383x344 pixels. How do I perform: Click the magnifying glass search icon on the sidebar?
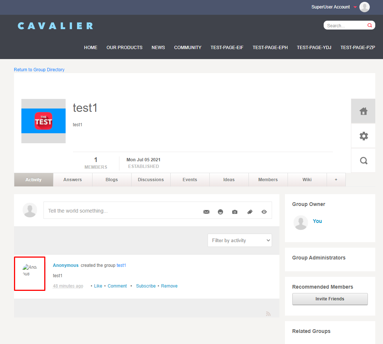click(x=363, y=160)
